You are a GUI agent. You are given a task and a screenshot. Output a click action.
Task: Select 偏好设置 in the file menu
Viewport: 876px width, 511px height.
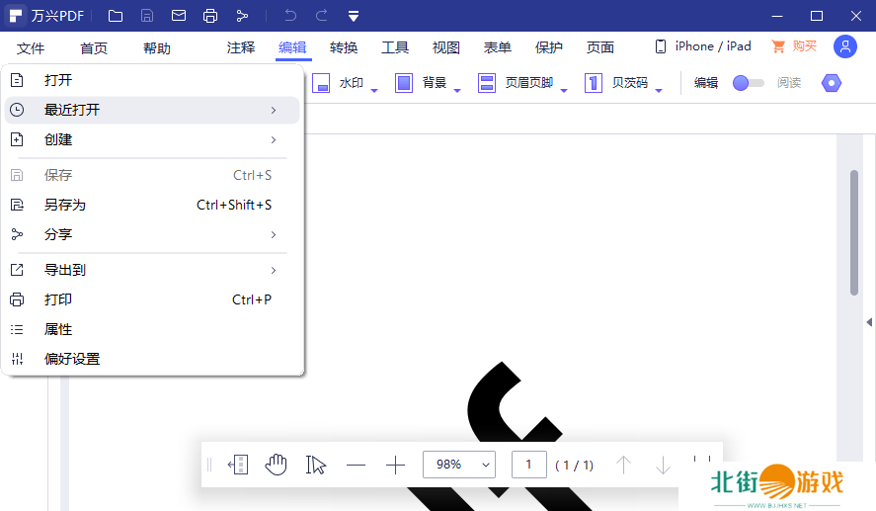point(72,359)
